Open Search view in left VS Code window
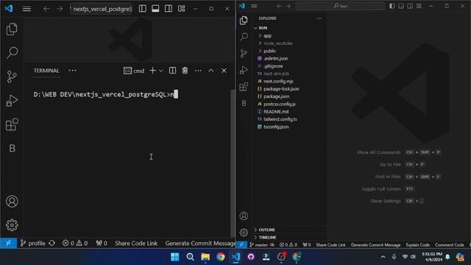 point(12,52)
